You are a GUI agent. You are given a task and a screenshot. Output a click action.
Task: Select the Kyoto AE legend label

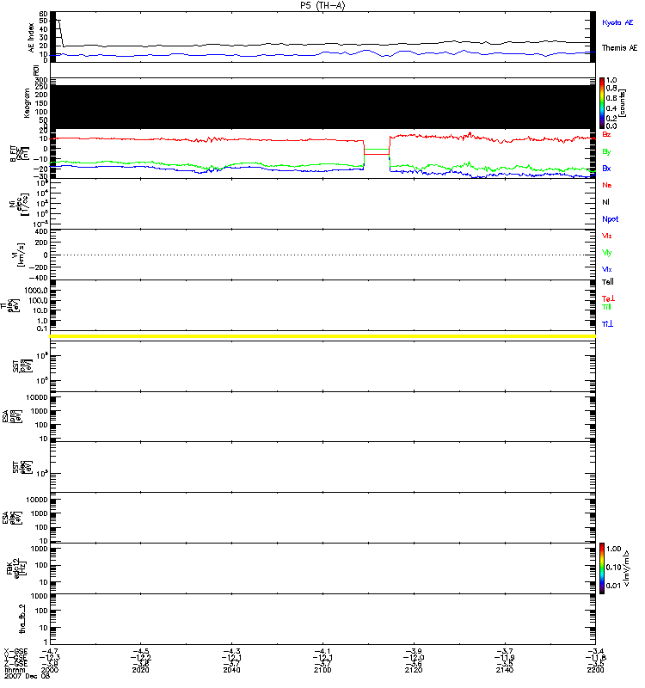click(617, 22)
